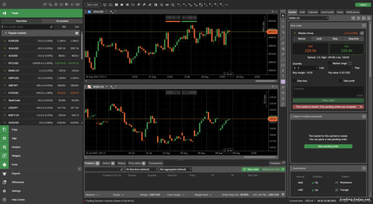Switch to the Calendar tab

312,12
